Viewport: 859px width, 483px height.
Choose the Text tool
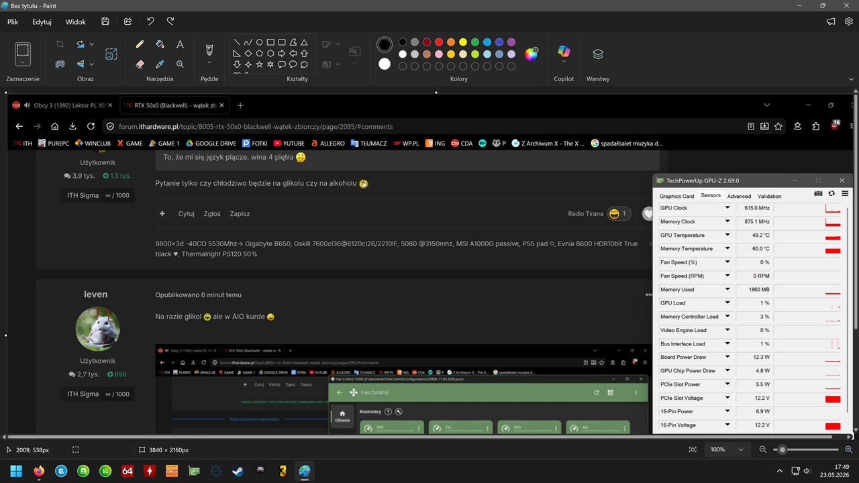point(180,44)
